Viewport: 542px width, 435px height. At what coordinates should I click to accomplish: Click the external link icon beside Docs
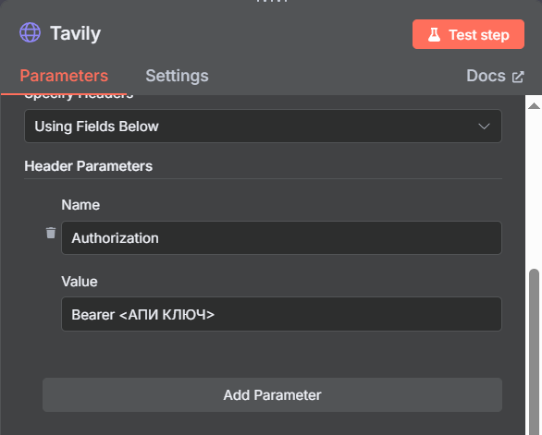coord(518,77)
